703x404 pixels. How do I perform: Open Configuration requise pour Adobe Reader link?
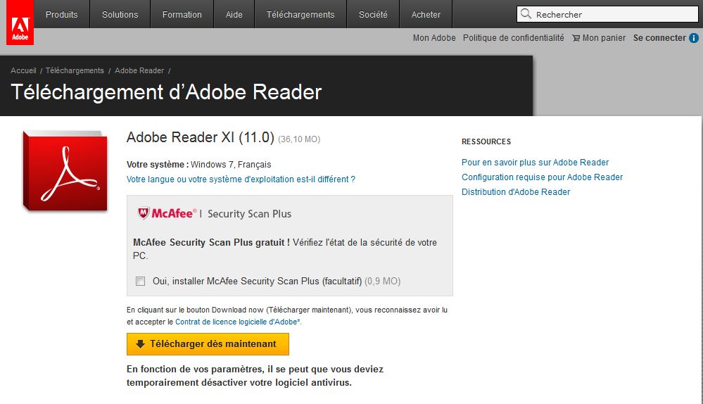pos(542,177)
